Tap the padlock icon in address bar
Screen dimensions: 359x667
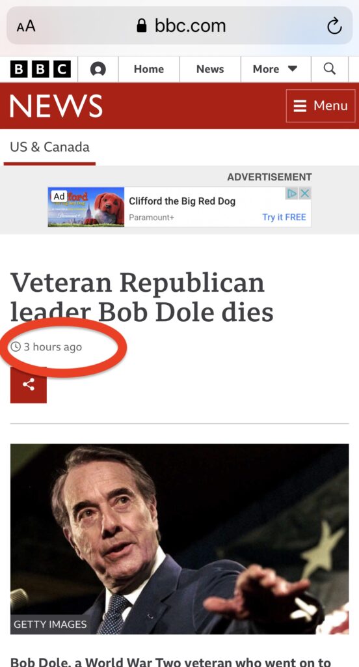click(142, 26)
